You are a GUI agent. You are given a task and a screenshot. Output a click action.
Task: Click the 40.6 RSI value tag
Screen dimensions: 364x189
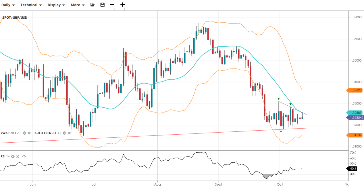[x=353, y=169]
